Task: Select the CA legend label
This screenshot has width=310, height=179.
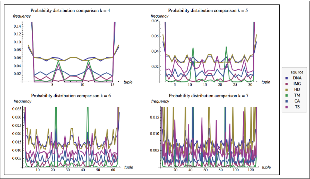Action: pos(297,101)
